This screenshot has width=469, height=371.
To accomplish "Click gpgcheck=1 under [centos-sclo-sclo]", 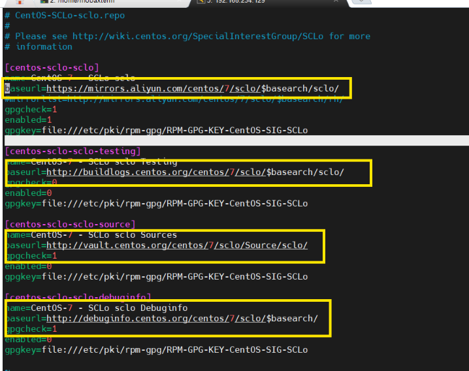I will [31, 110].
